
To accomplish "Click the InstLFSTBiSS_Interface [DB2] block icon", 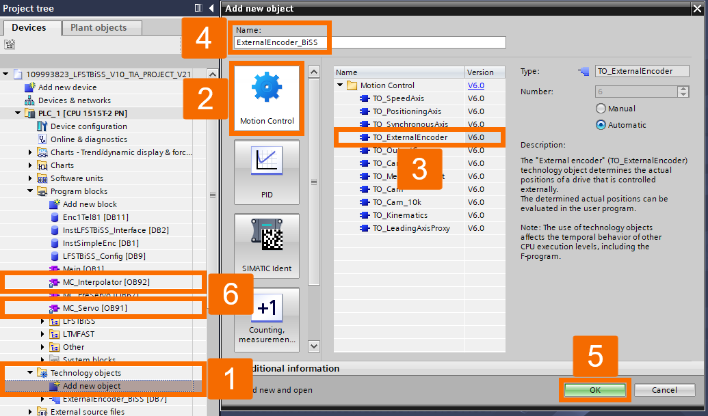I will tap(54, 230).
